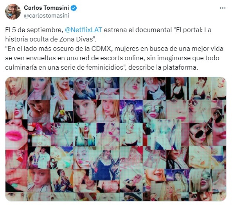Screen dimensions: 232x205
Task: Open the large pink lips close-up tile
Action: (x=16, y=135)
